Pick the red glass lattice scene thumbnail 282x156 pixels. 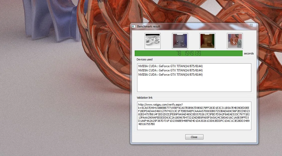coord(235,41)
